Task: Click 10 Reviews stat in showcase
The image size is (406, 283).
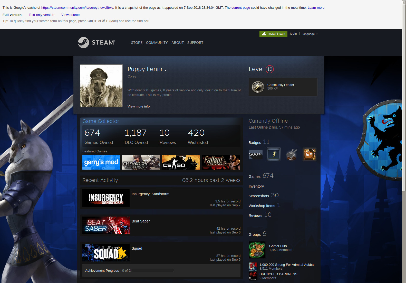Action: tap(168, 136)
